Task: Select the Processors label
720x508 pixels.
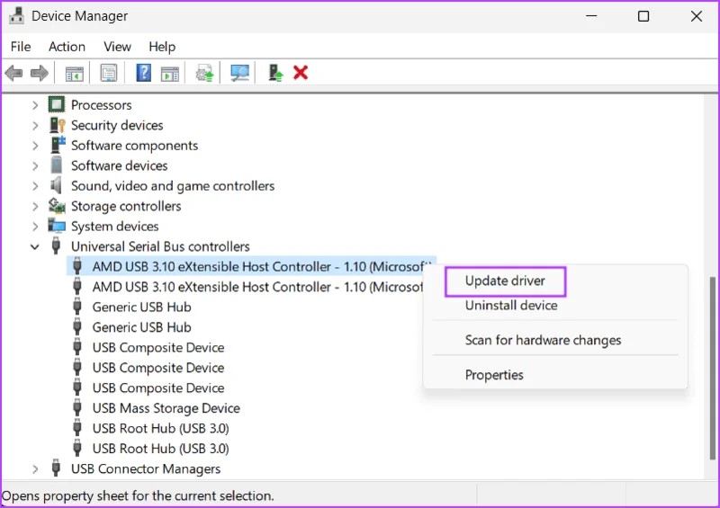Action: point(101,105)
